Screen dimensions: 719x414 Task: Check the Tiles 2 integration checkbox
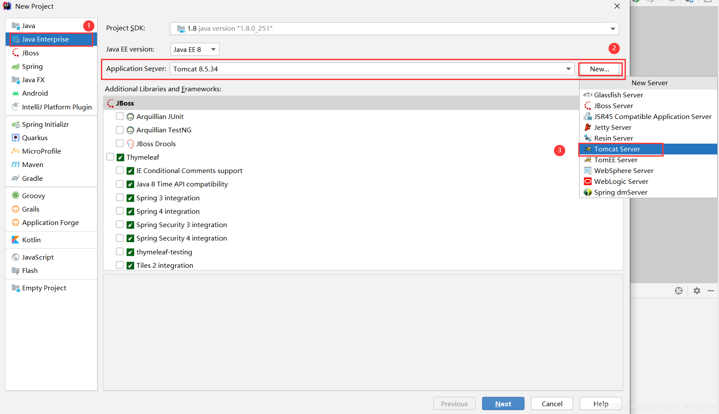(120, 265)
